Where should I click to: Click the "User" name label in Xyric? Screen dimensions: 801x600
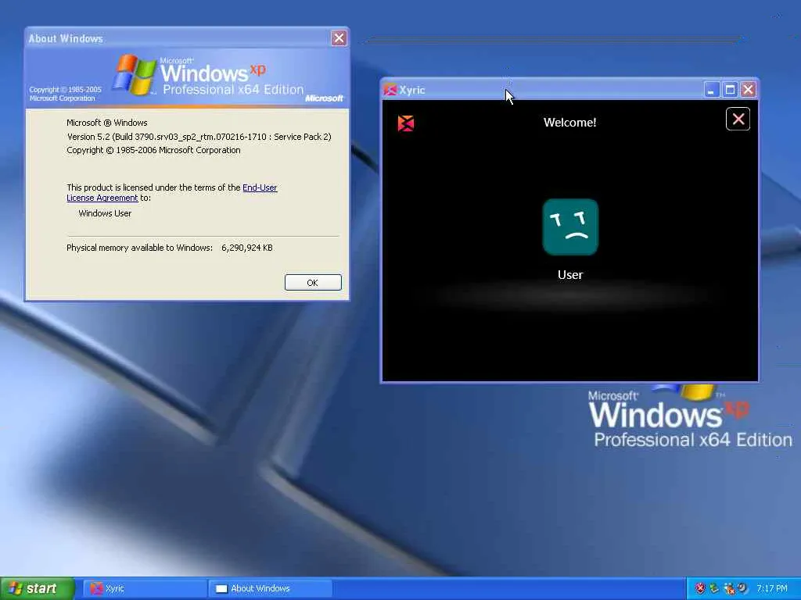(x=570, y=274)
